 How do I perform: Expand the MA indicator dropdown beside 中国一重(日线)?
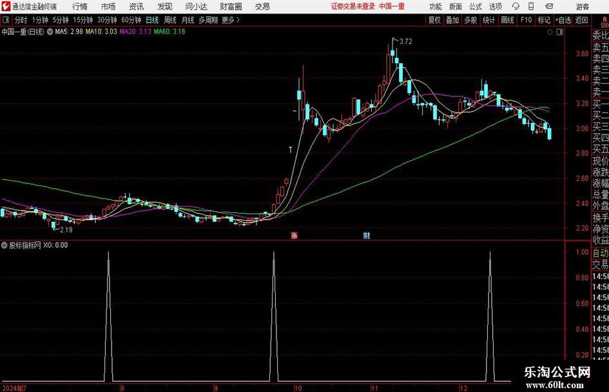tap(50, 32)
